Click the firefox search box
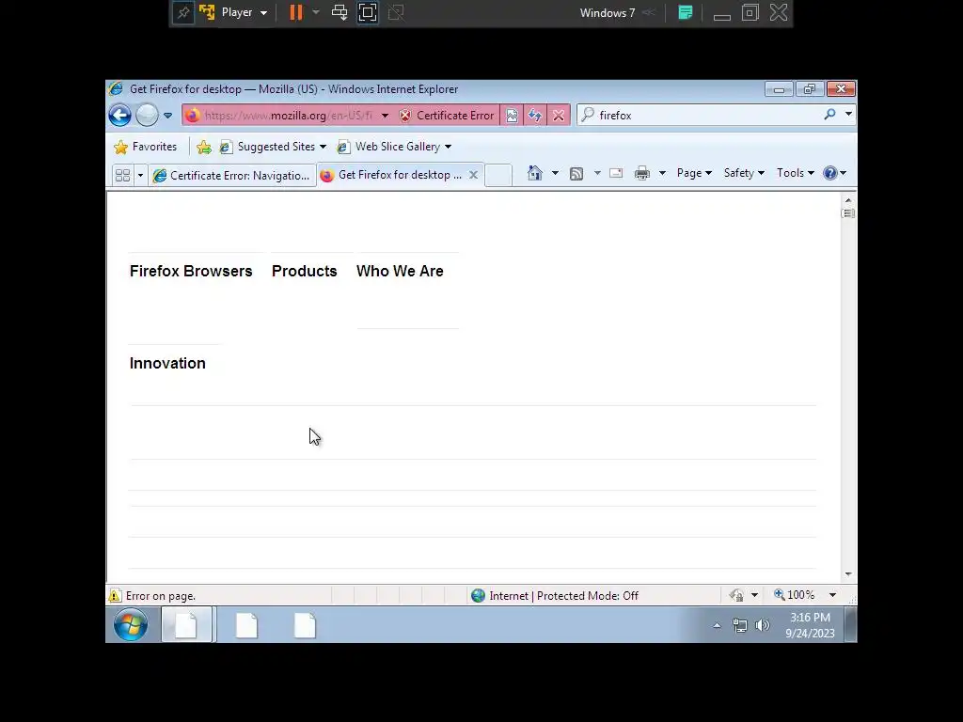Viewport: 963px width, 722px height. pyautogui.click(x=700, y=115)
